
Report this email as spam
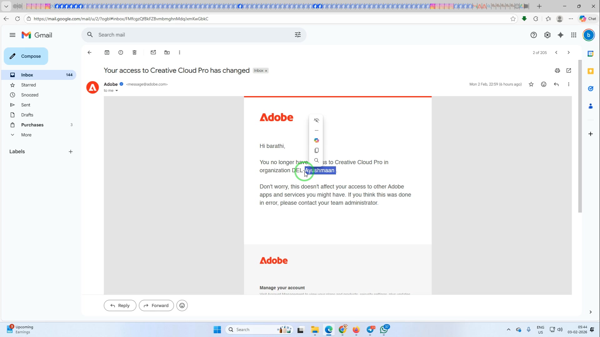click(121, 52)
